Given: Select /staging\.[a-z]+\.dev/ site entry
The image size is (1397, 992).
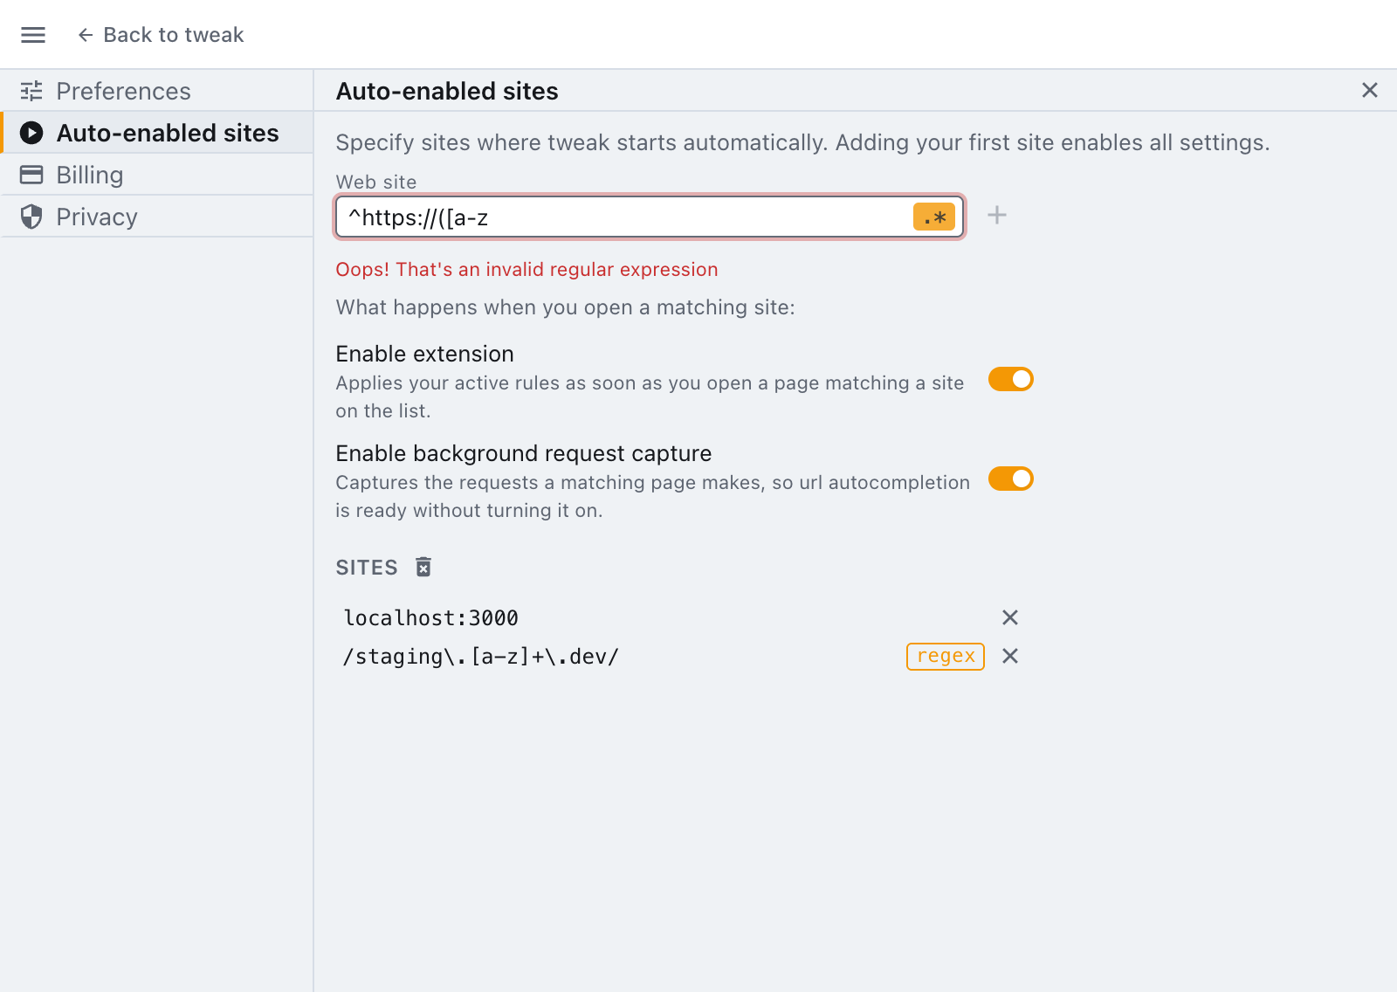Looking at the screenshot, I should click(480, 657).
